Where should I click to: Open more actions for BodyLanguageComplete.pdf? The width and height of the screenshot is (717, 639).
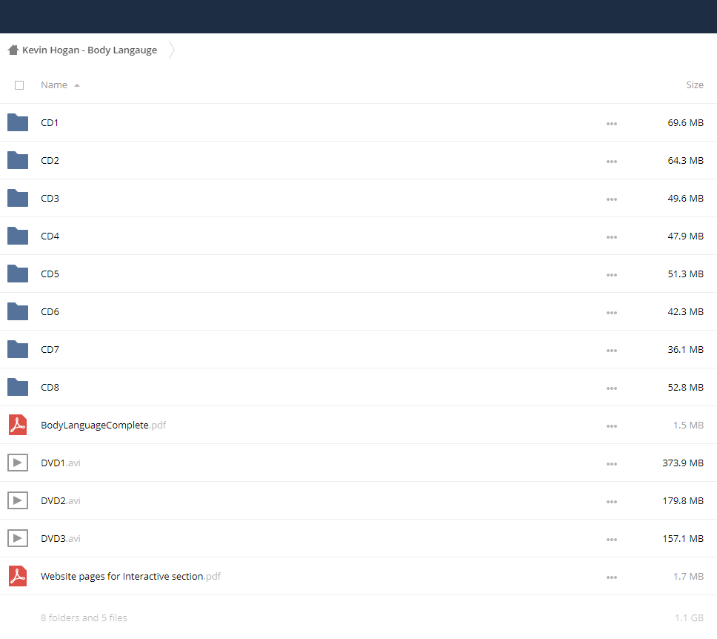coord(612,426)
